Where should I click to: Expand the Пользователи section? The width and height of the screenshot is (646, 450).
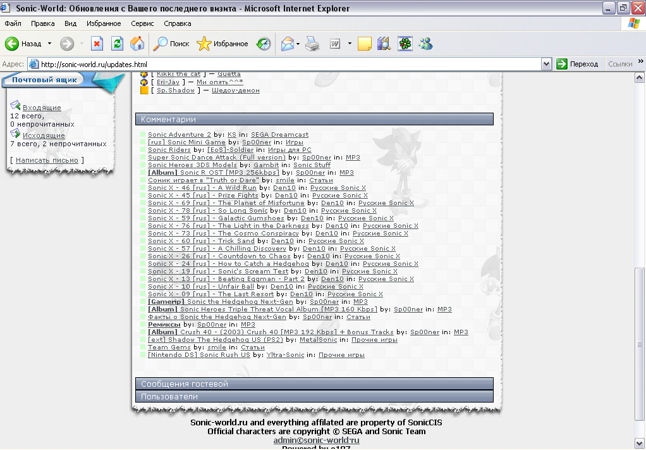coord(314,397)
